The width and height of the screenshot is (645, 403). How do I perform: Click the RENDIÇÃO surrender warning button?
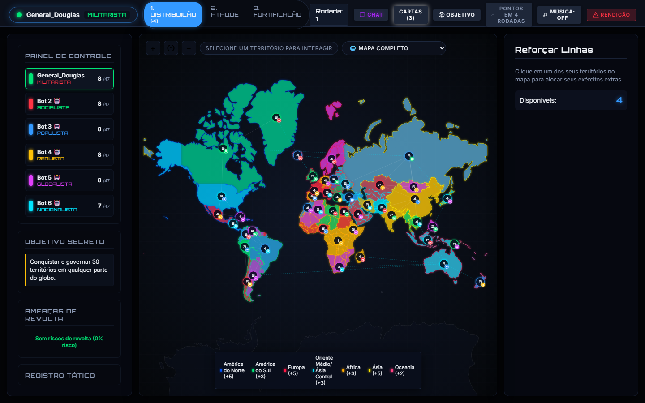611,15
